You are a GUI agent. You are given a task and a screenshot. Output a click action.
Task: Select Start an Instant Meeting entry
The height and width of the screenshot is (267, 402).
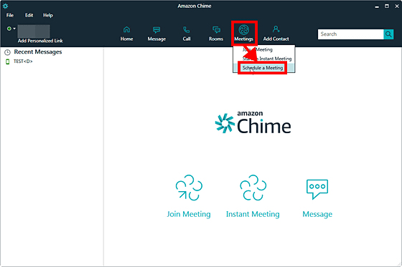pos(264,59)
